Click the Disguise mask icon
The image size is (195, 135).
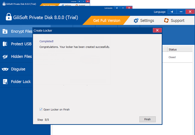coord(5,69)
